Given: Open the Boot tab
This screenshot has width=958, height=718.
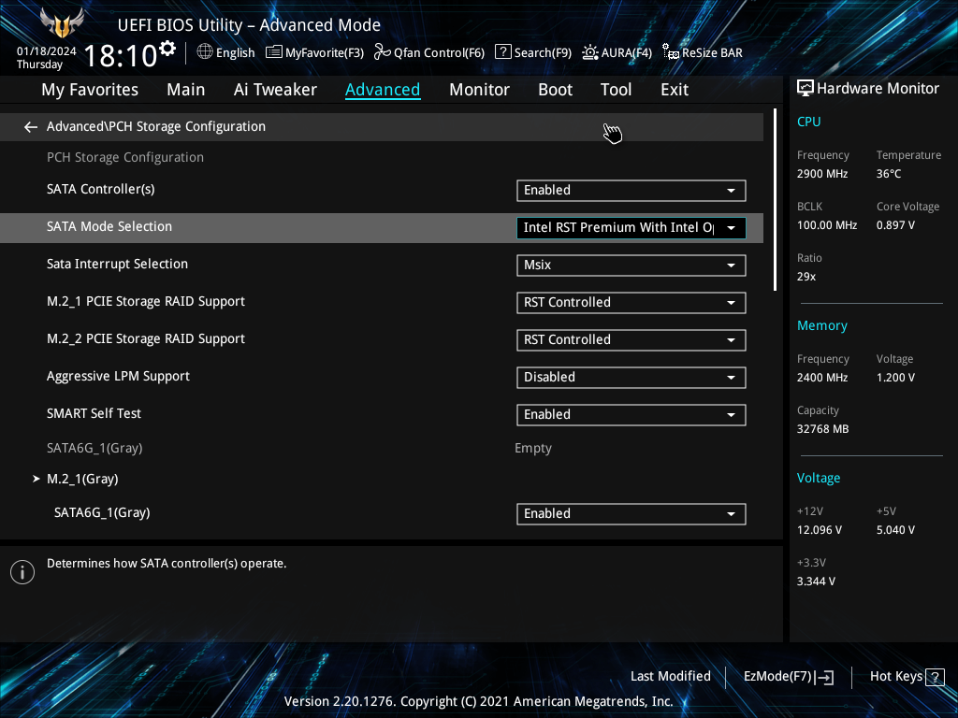Looking at the screenshot, I should point(555,90).
